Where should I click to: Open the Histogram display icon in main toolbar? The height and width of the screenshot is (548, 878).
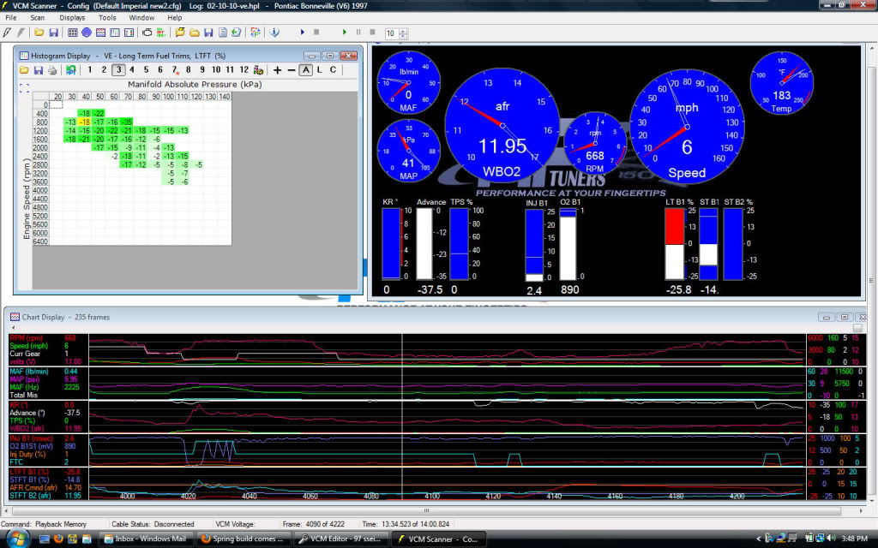tap(115, 33)
